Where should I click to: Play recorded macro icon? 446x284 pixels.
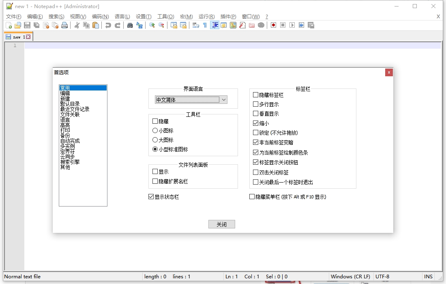click(292, 25)
